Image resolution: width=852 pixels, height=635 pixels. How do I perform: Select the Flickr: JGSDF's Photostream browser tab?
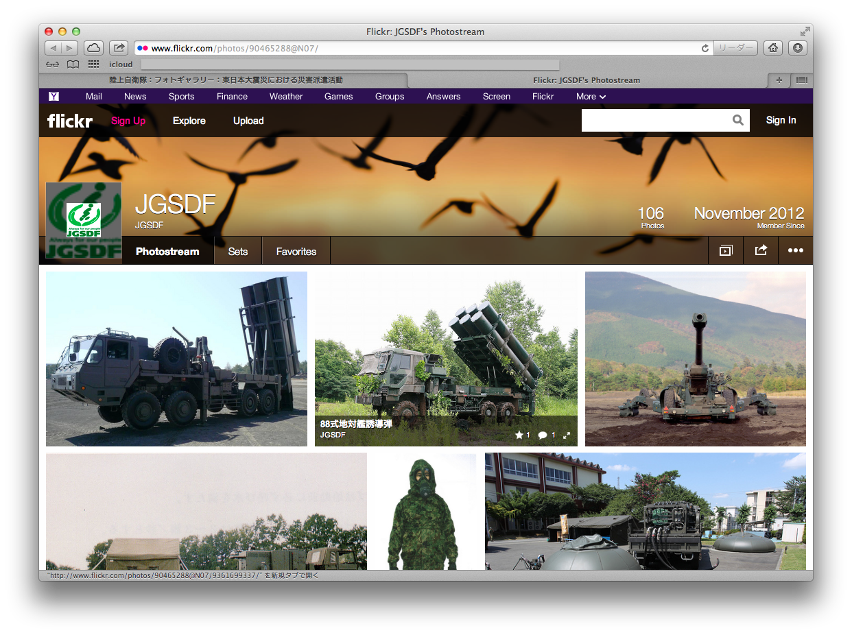(587, 80)
